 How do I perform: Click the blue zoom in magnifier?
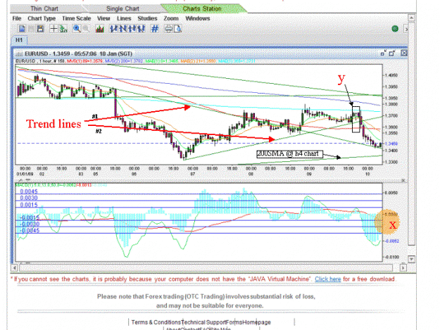pyautogui.click(x=77, y=29)
